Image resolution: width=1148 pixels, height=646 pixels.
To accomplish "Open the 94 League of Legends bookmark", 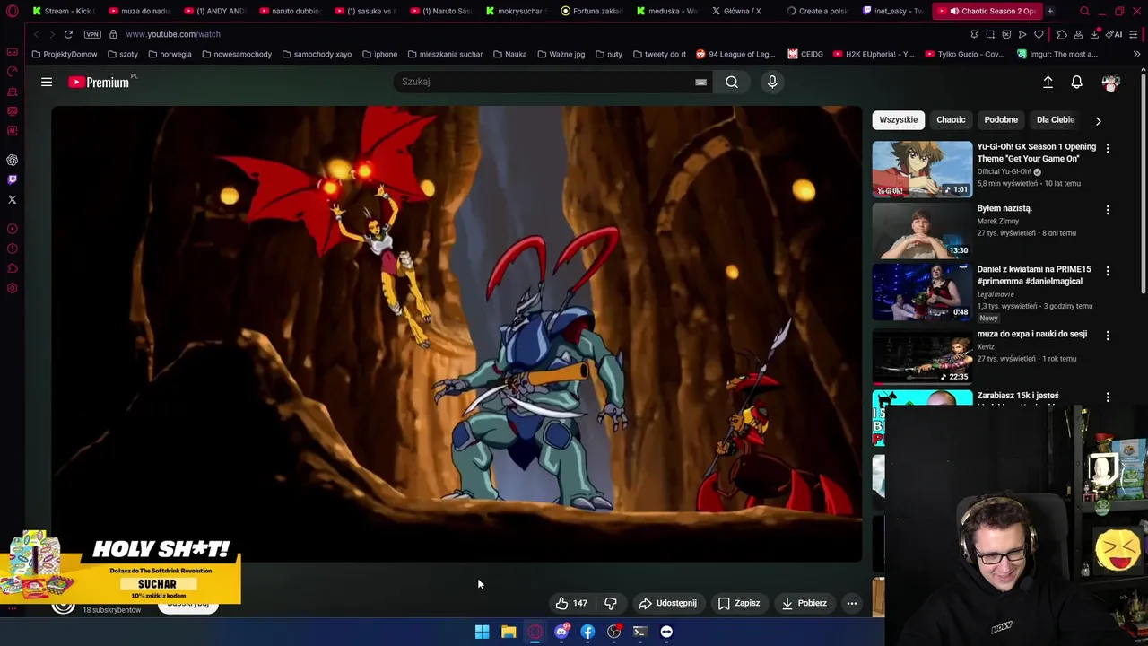I will [735, 54].
